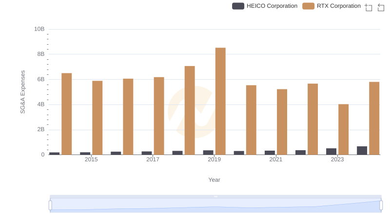Click the RTX 2015 bar
This screenshot has width=390, height=224.
coord(97,118)
